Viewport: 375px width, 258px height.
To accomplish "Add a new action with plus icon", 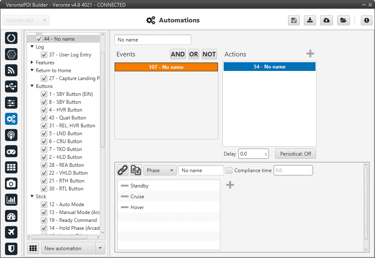I will click(310, 54).
